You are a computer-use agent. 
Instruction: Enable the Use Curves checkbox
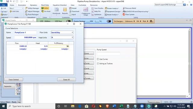pyautogui.click(x=98, y=59)
